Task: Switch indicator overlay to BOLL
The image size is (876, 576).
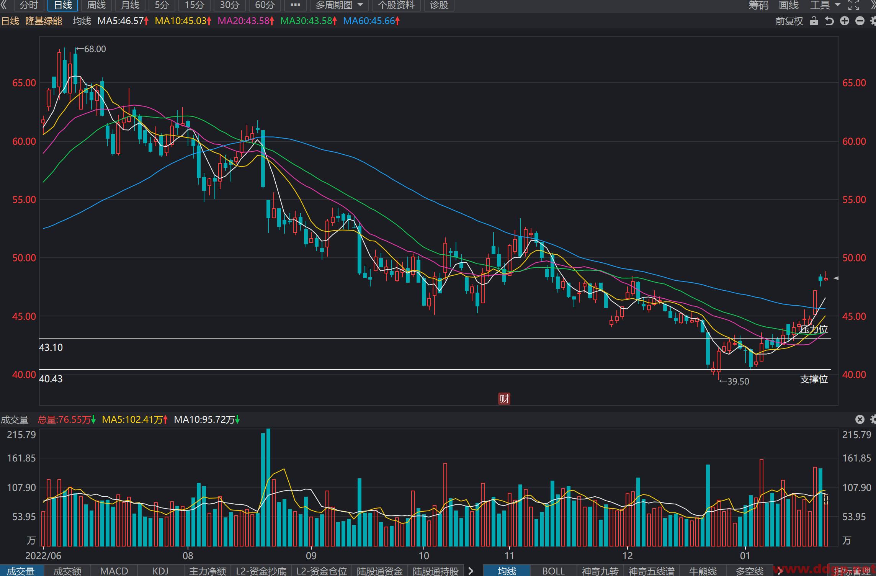Action: click(553, 571)
